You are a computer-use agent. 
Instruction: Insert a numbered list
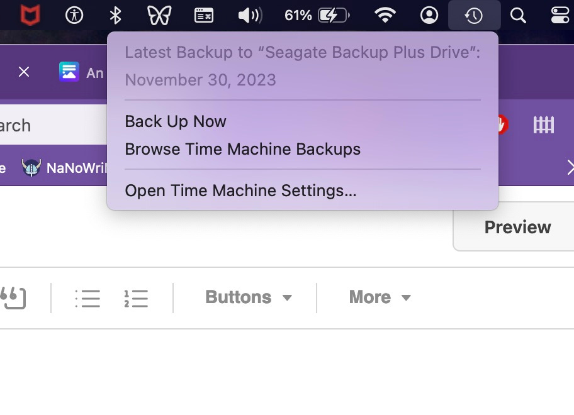click(136, 299)
